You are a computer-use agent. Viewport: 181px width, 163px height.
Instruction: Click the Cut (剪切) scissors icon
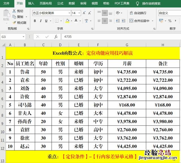14,11
